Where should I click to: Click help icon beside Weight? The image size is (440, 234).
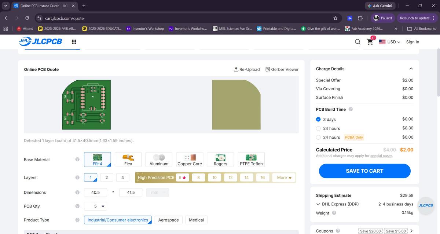tap(334, 213)
